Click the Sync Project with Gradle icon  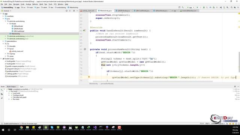[221, 7]
